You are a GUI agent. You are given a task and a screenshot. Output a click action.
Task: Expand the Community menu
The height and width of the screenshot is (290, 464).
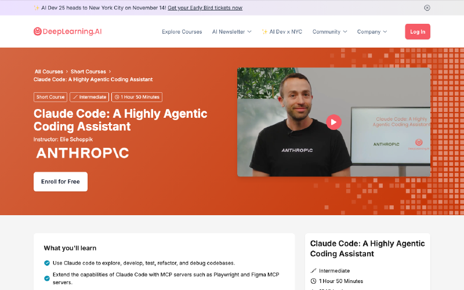click(329, 32)
